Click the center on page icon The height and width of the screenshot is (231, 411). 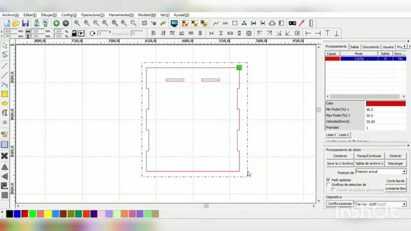tap(297, 33)
